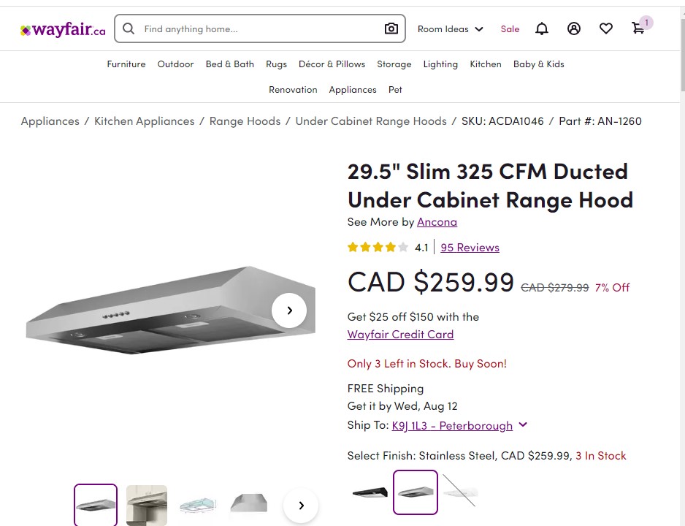Click the magnifying glass search icon

[x=129, y=28]
